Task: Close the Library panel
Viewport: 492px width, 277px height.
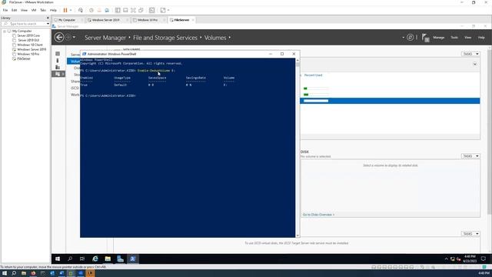Action: 48,18
